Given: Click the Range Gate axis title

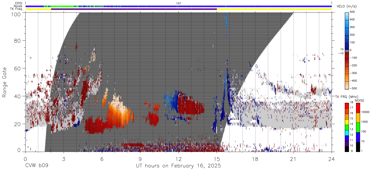Looking at the screenshot, I should [5, 83].
